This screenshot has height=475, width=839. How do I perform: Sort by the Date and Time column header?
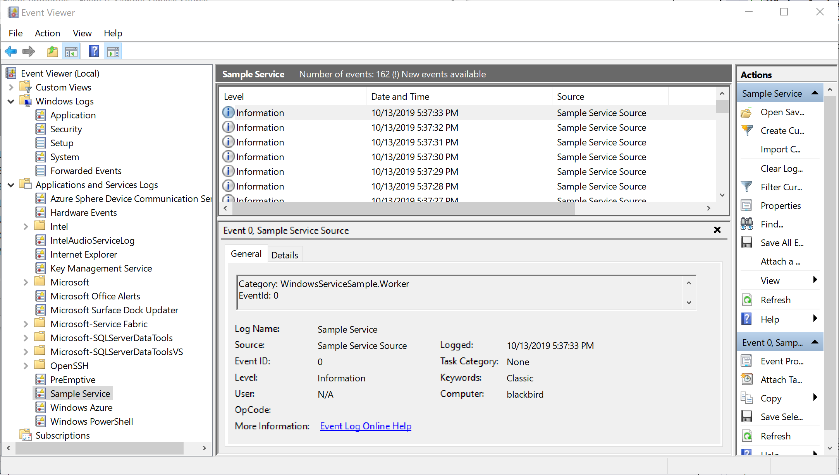(459, 97)
